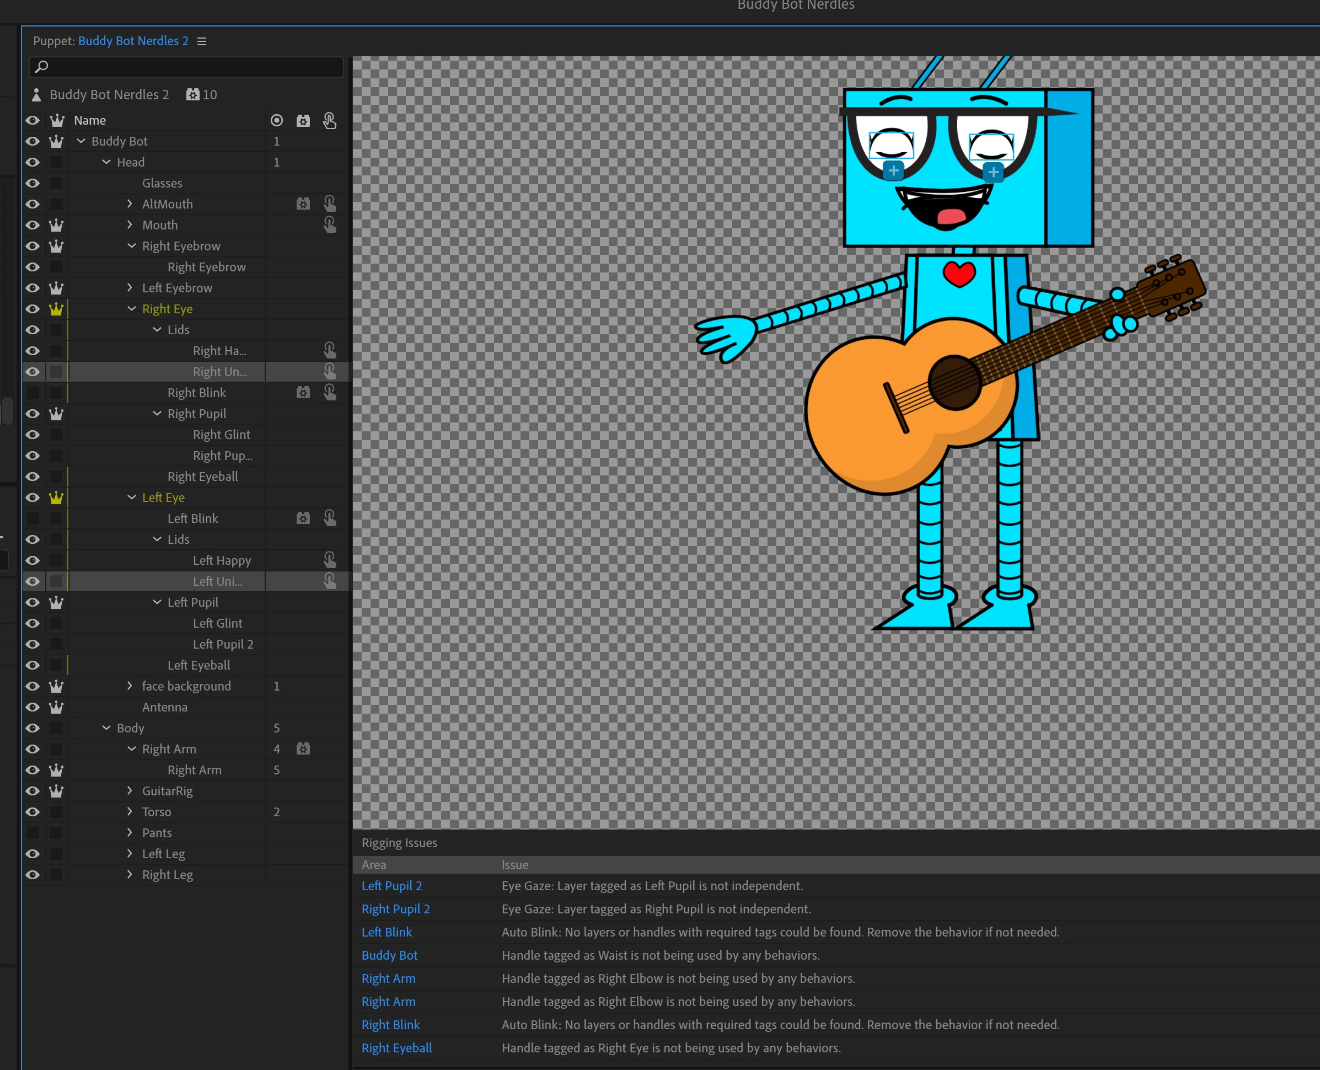Click Left Blink link in Rigging Issues
Image resolution: width=1320 pixels, height=1070 pixels.
coord(387,932)
